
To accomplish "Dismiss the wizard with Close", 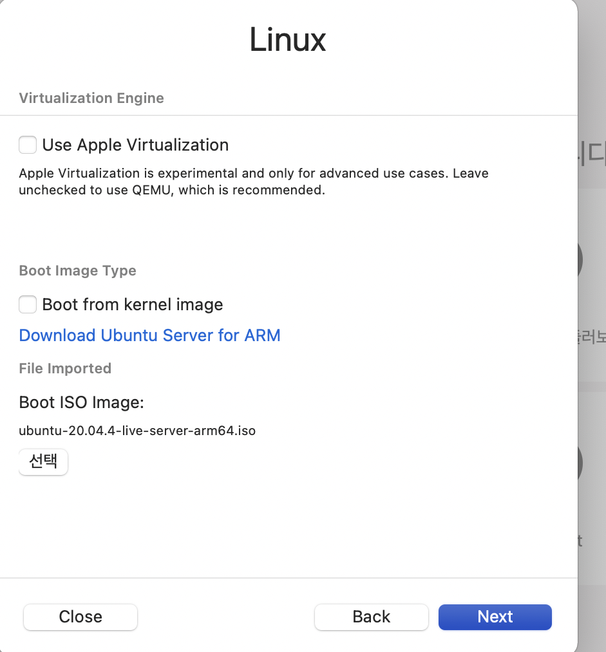I will coord(80,617).
